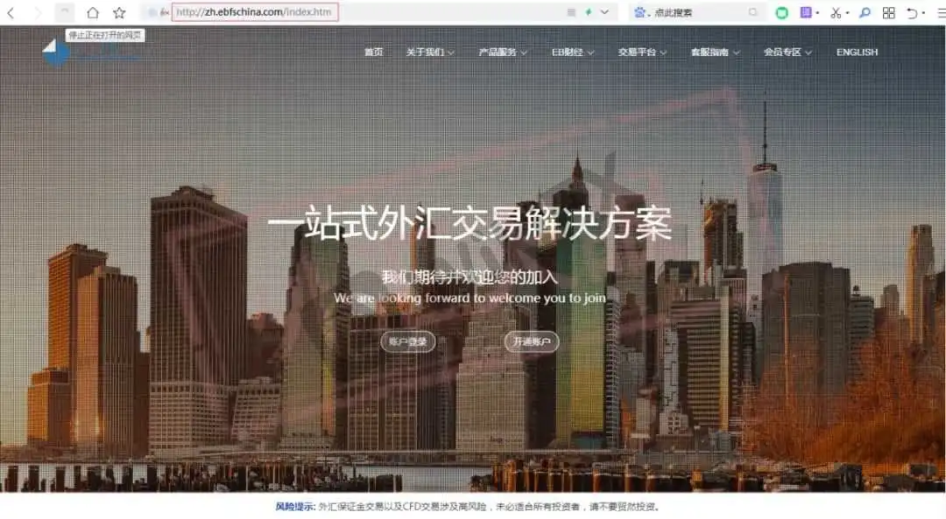Expand the arrow beside purple notebook icon

point(817,12)
